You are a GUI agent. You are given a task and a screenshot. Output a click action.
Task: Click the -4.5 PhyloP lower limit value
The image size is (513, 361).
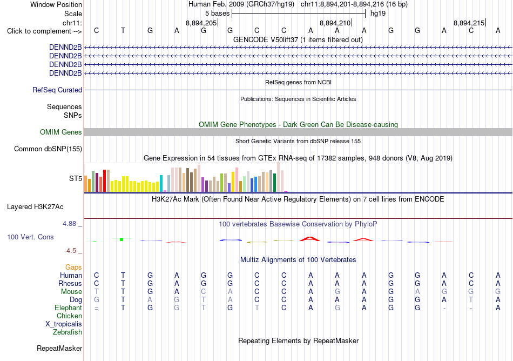(70, 251)
